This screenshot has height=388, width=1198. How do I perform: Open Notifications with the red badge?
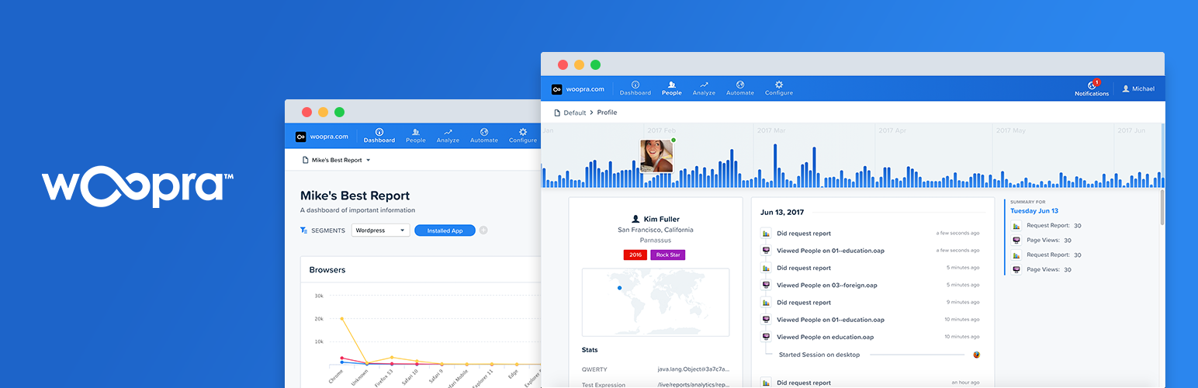tap(1092, 88)
